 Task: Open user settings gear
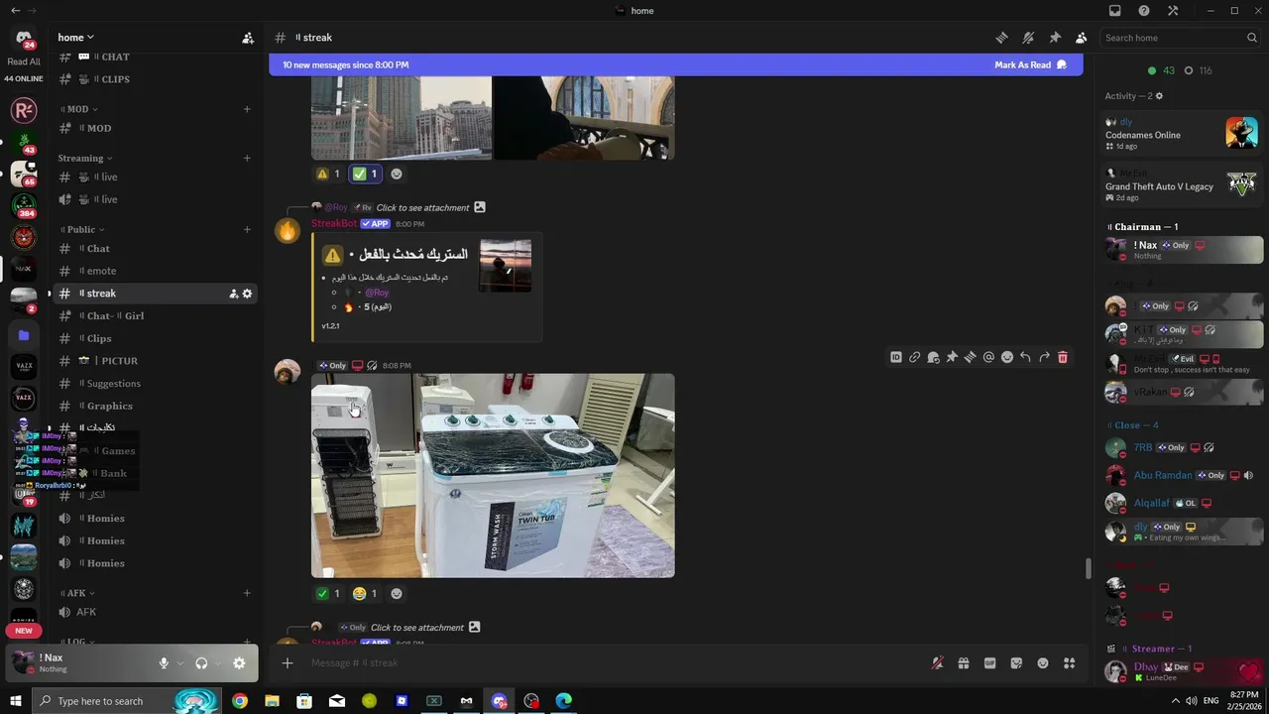239,663
